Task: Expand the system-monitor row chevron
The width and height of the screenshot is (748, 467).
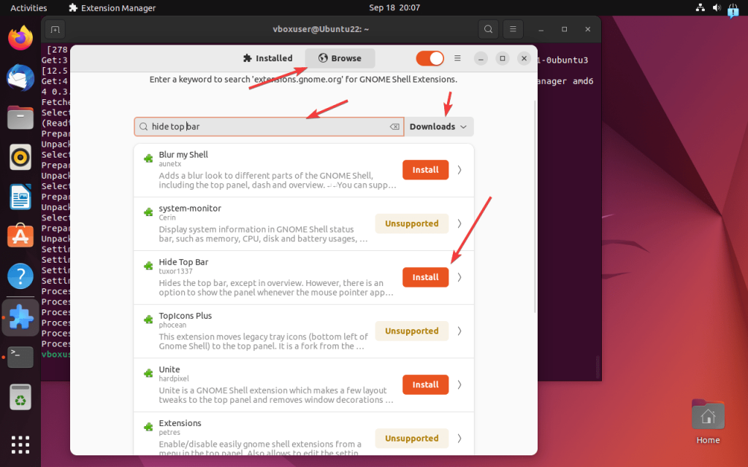Action: [x=459, y=223]
